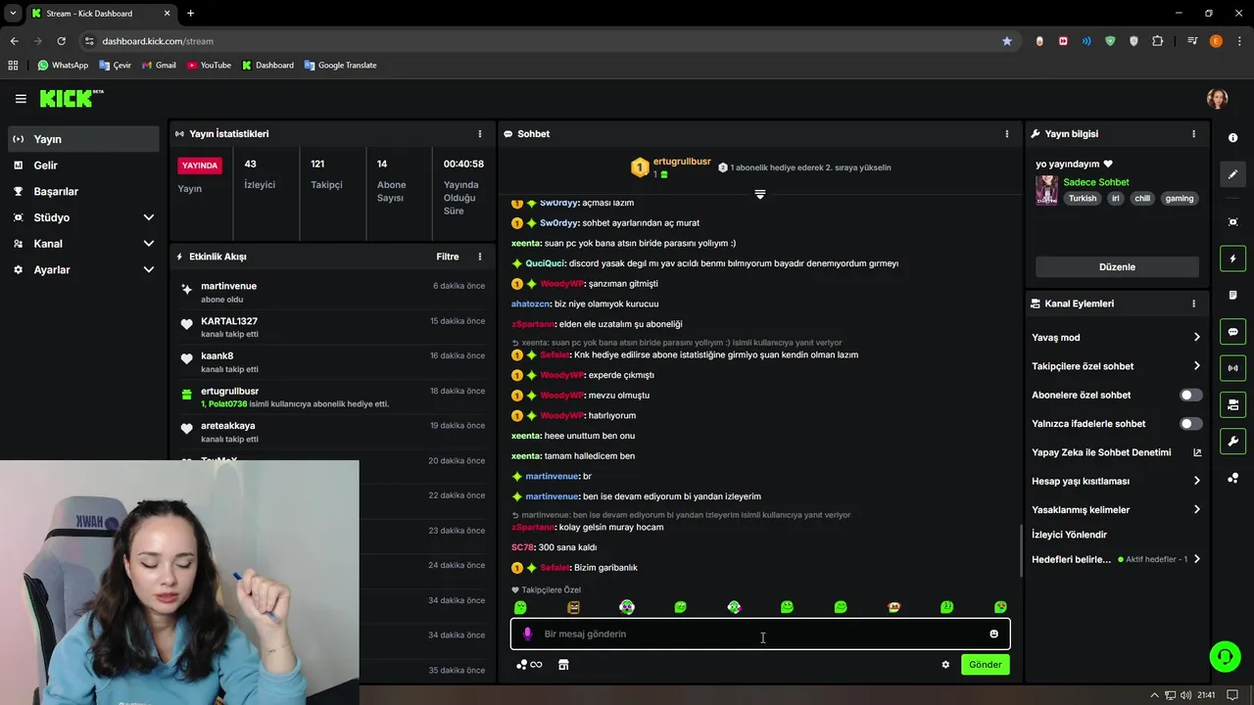Open the hamburger menu beside the Kick logo

[x=21, y=98]
